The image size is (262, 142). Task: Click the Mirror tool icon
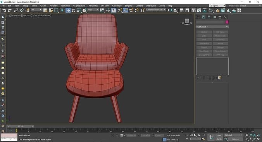(170, 10)
